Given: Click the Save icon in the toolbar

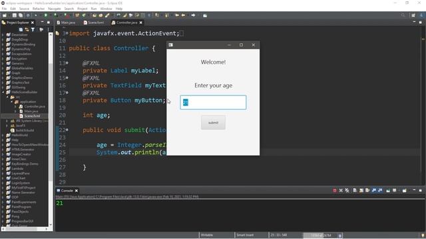Looking at the screenshot, I should click(15, 15).
